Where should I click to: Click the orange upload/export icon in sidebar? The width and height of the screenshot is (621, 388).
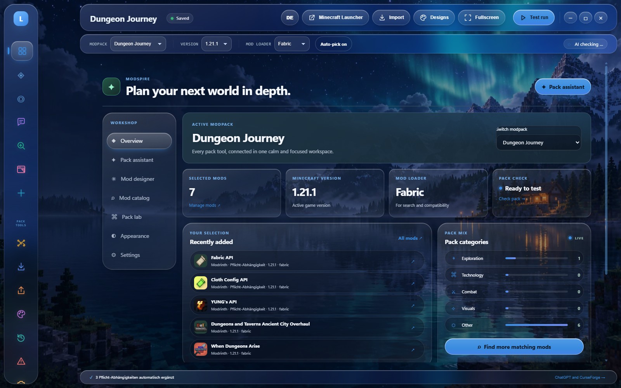(x=21, y=290)
